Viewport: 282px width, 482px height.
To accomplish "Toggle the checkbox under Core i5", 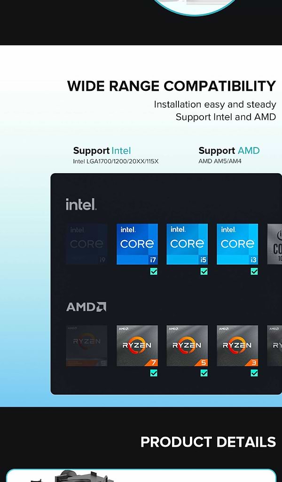I will (x=204, y=272).
